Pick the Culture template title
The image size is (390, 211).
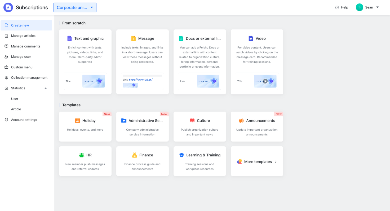click(x=203, y=121)
